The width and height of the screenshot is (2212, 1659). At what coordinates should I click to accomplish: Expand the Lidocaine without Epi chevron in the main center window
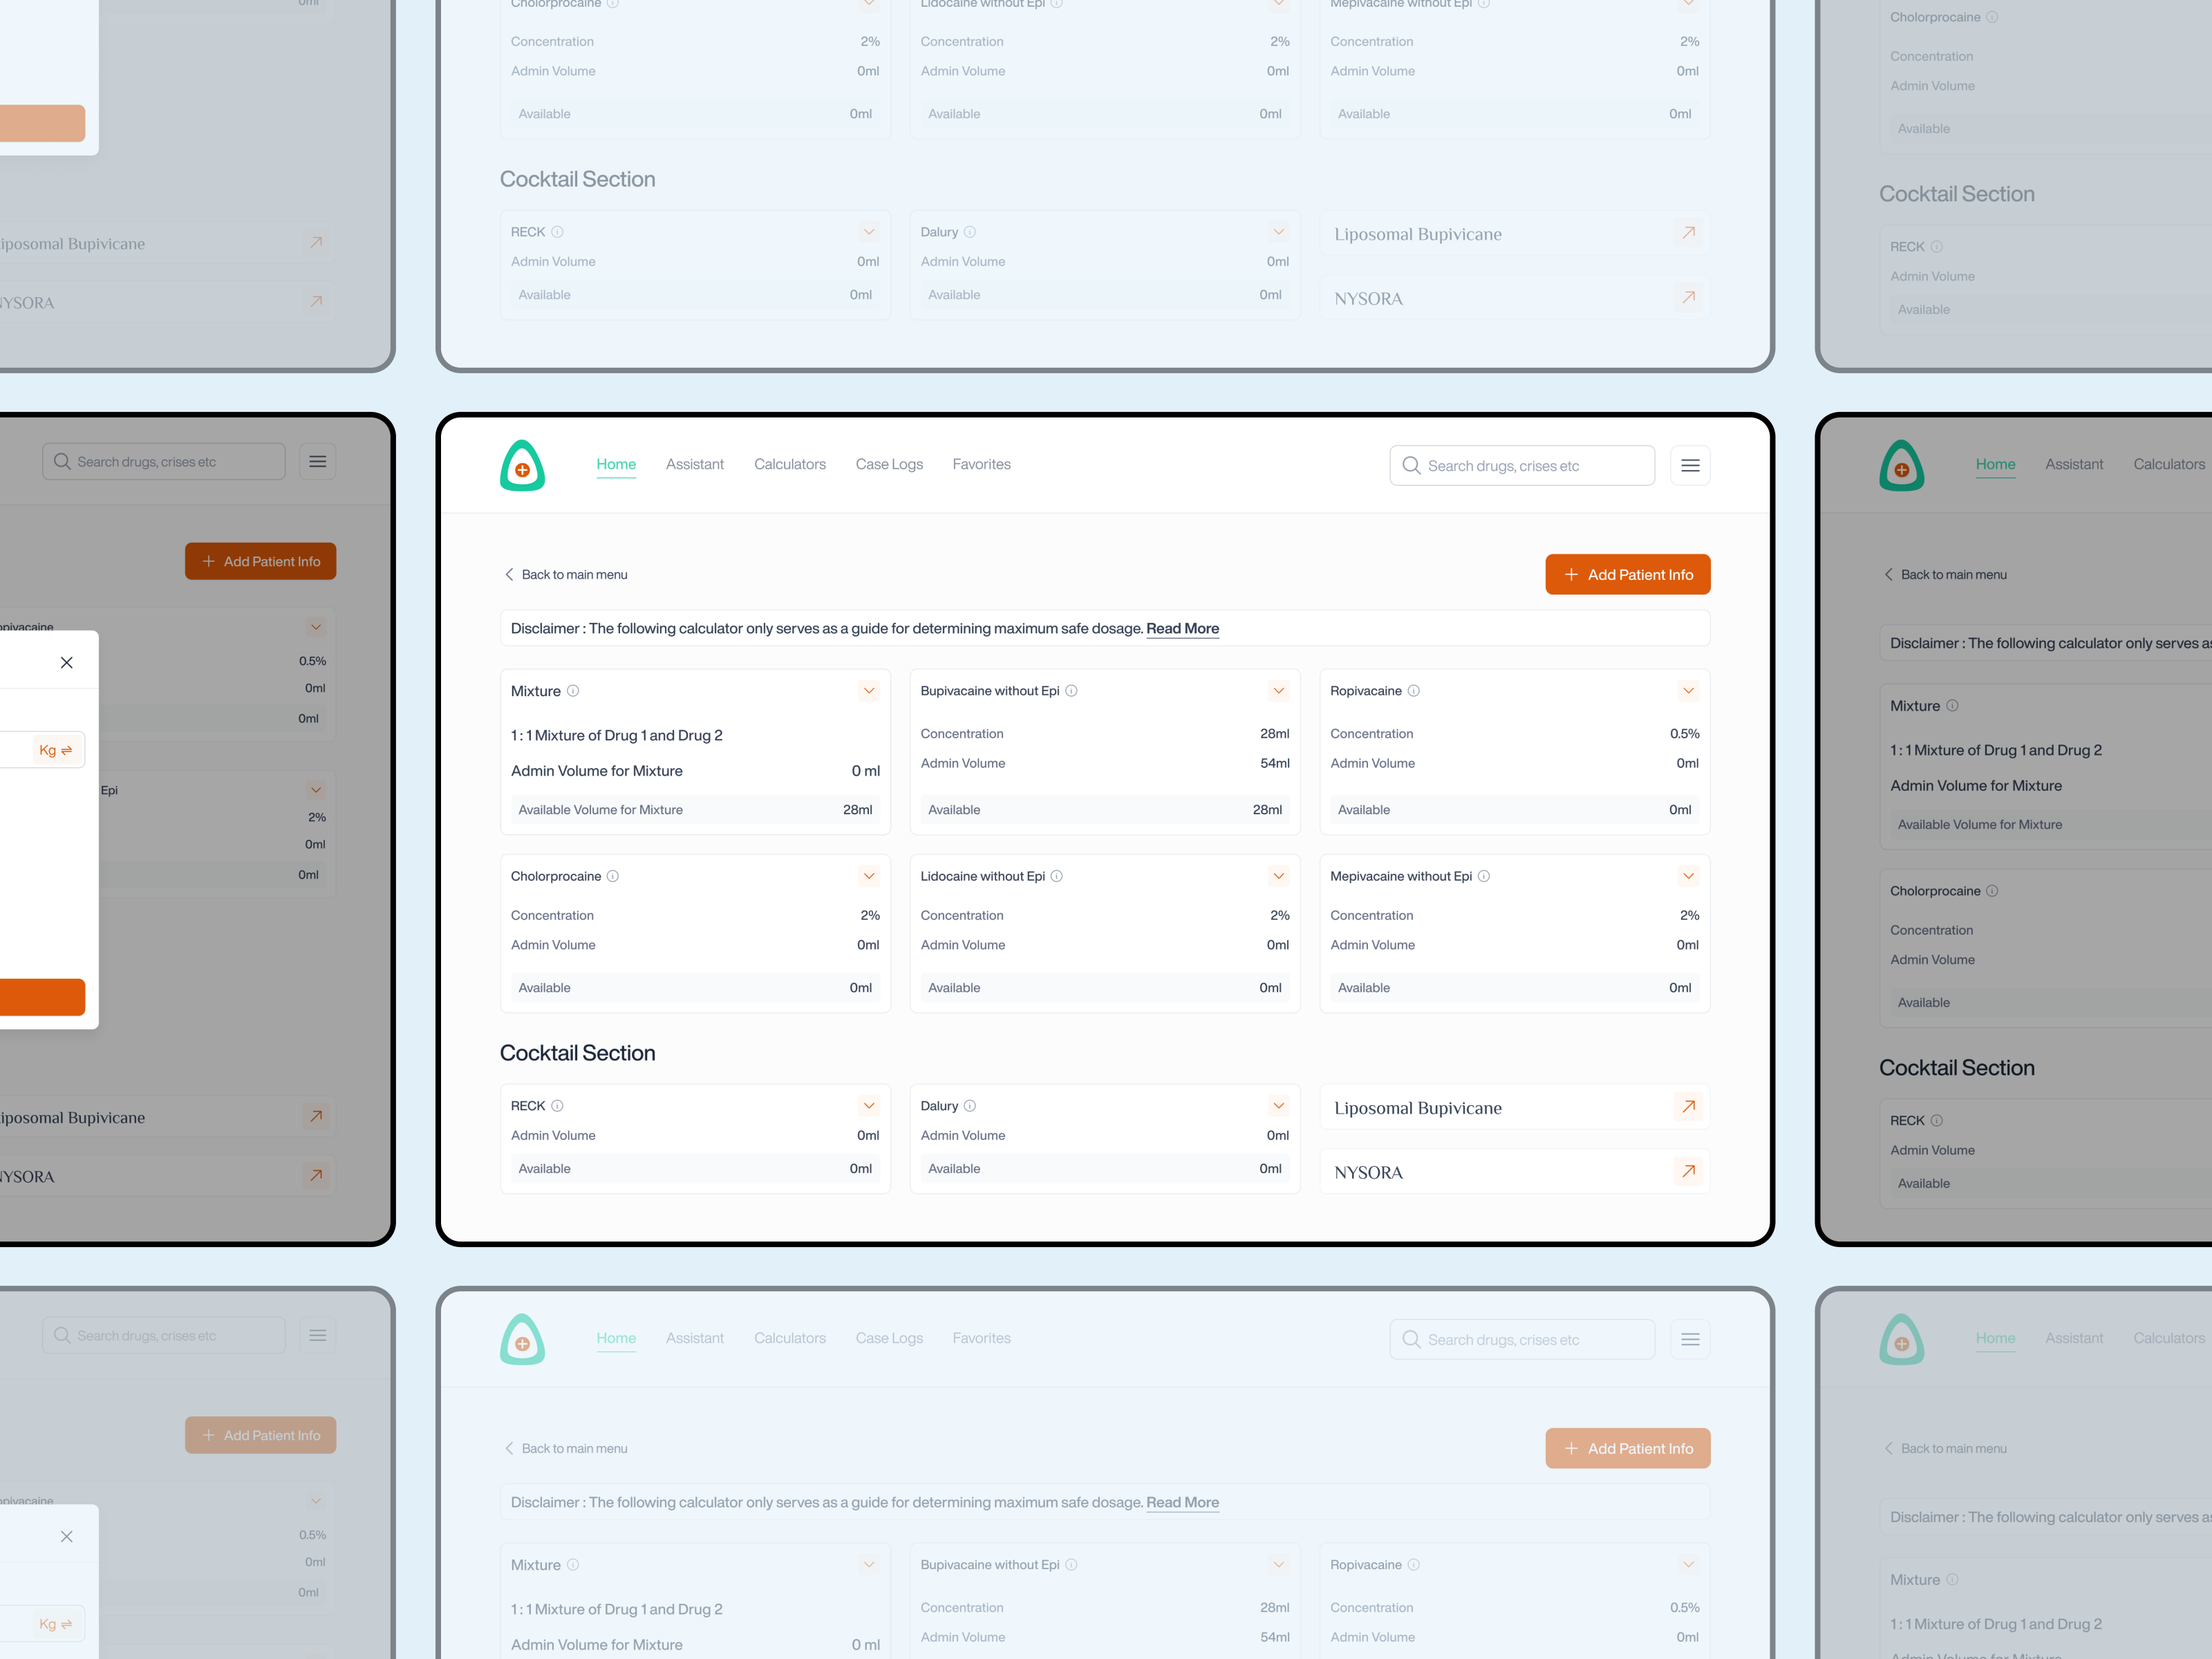tap(1278, 875)
